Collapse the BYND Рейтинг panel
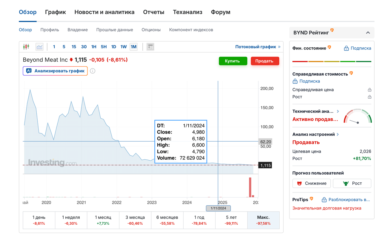Image resolution: width=382 pixels, height=244 pixels. 368,33
